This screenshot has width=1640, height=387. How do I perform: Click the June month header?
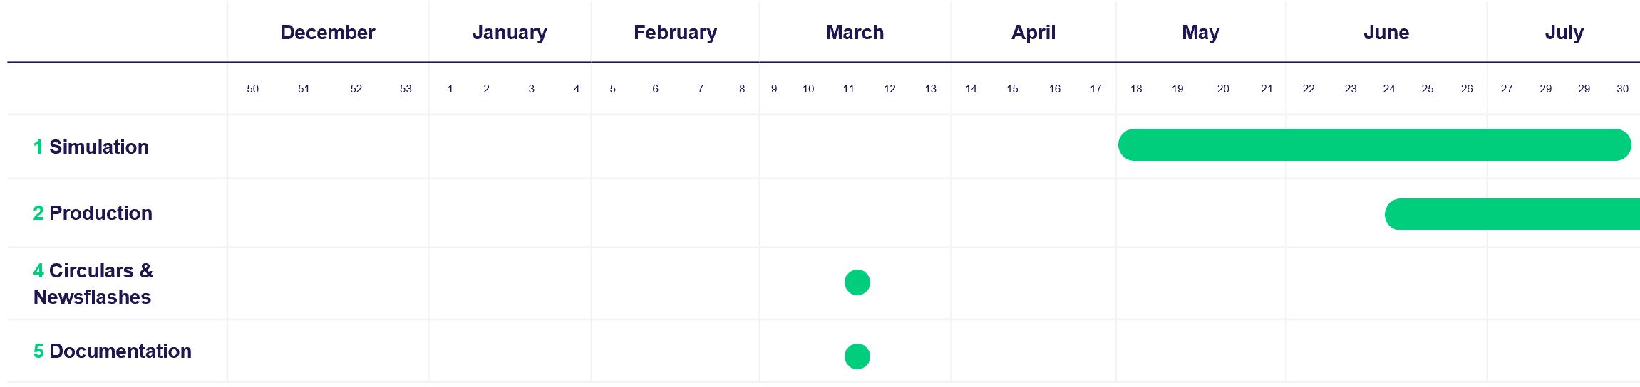(x=1386, y=33)
